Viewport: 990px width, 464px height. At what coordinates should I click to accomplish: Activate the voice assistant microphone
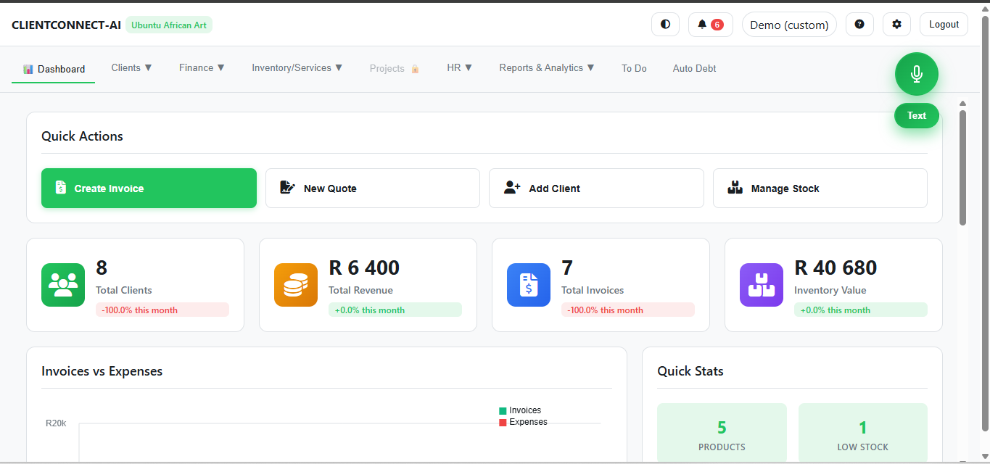tap(916, 73)
